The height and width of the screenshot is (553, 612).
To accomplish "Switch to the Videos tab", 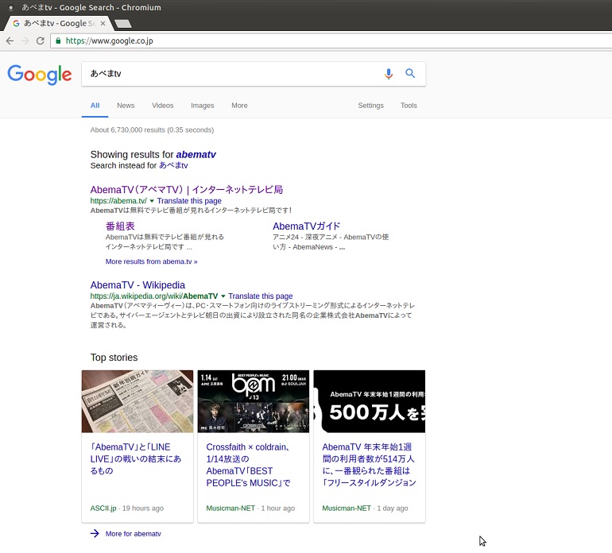I will (163, 106).
